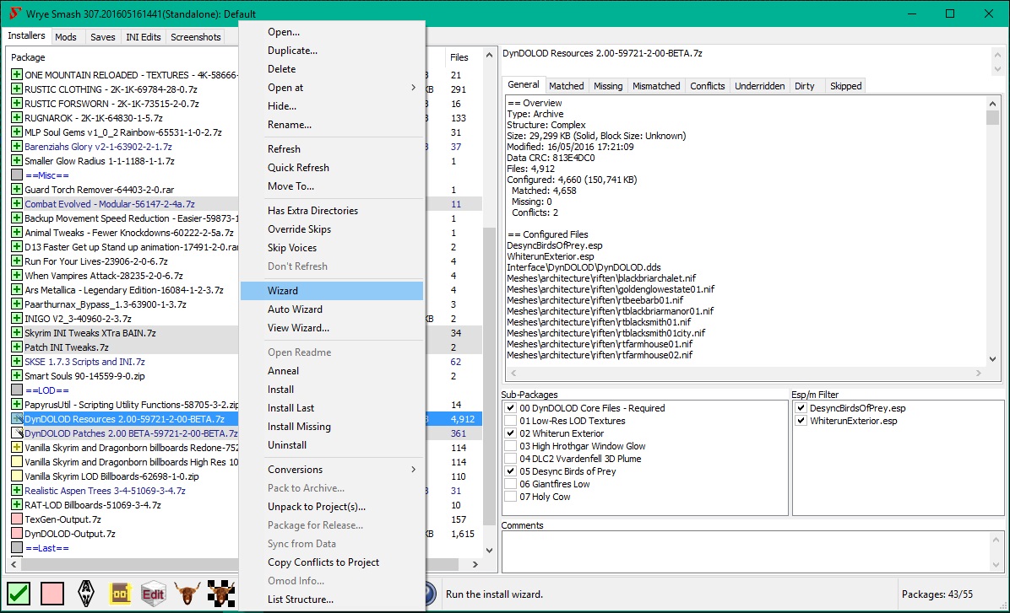Uncheck 02 Whiterun Exterior sub-package
The height and width of the screenshot is (613, 1010).
point(510,433)
